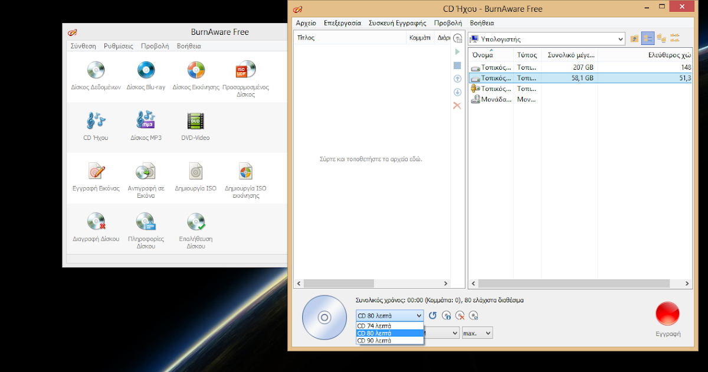708x372 pixels.
Task: Click the add files disc icon above play
Action: (x=457, y=39)
